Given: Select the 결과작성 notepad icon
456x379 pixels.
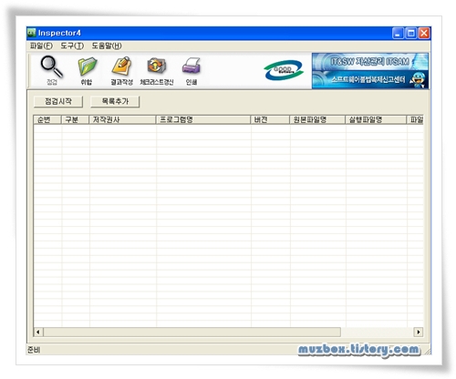Looking at the screenshot, I should (x=121, y=70).
